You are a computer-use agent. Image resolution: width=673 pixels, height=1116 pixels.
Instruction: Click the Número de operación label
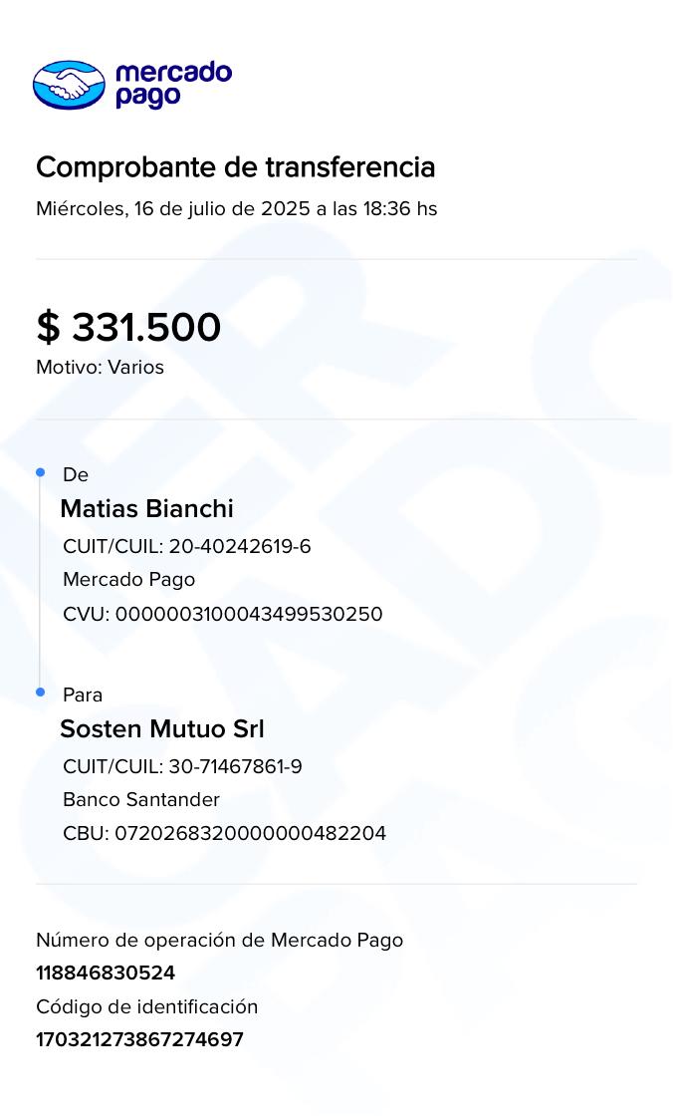coord(219,941)
